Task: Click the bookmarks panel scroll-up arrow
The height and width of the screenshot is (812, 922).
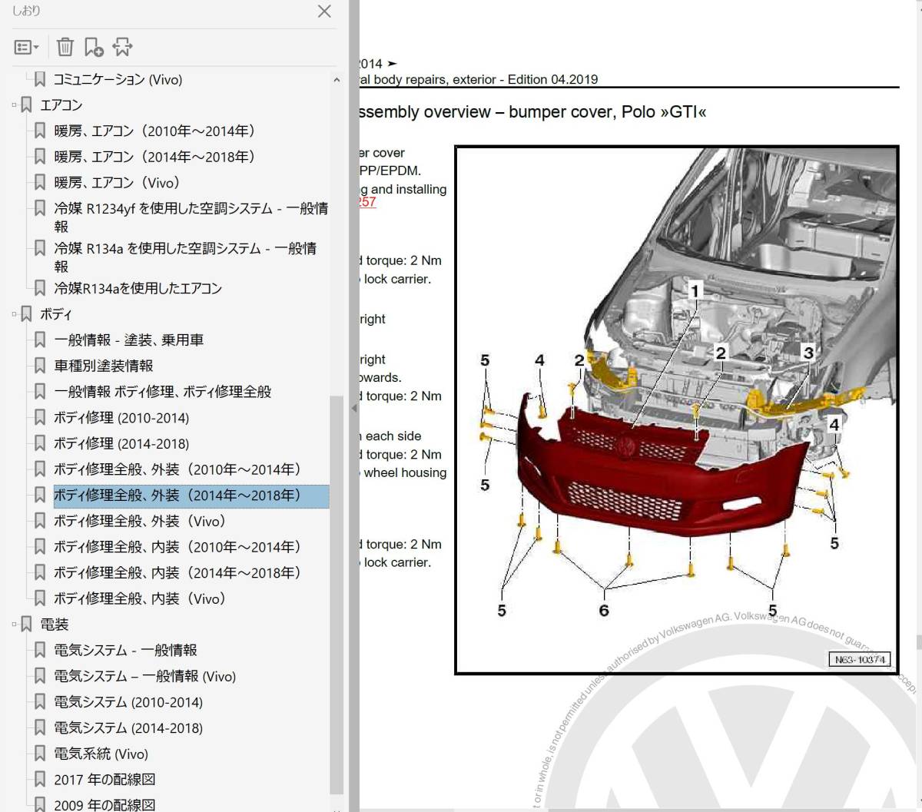Action: (x=337, y=80)
